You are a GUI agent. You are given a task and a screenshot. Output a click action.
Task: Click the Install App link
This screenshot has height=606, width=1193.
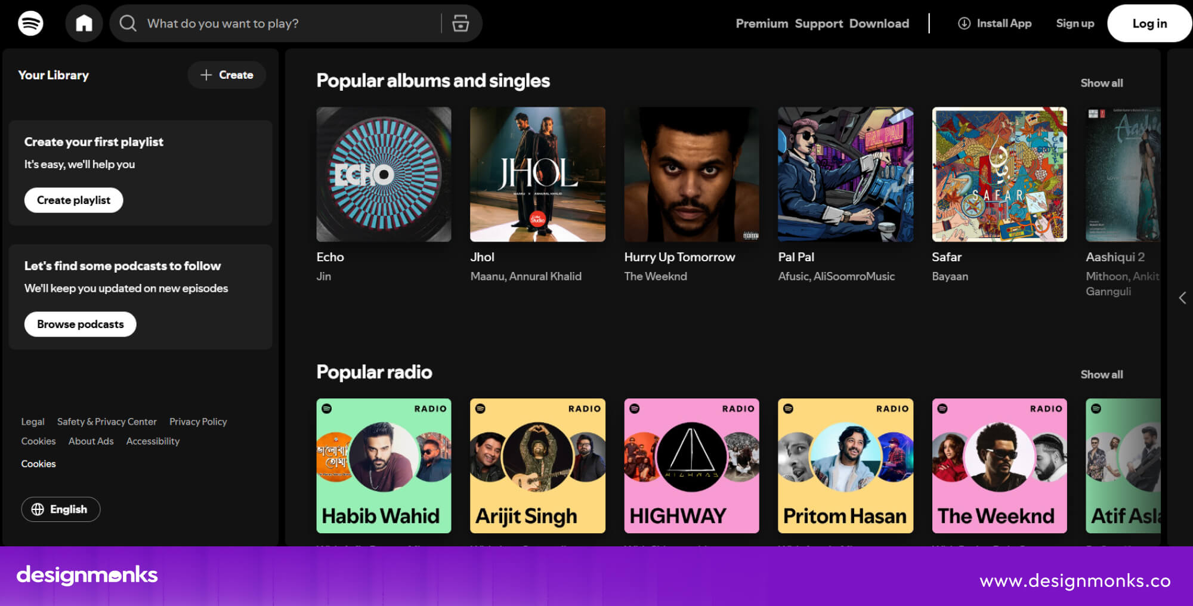(x=995, y=23)
